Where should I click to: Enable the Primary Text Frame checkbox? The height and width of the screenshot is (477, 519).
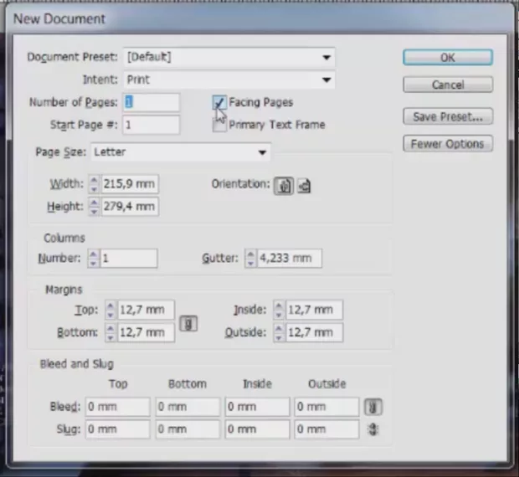click(219, 125)
